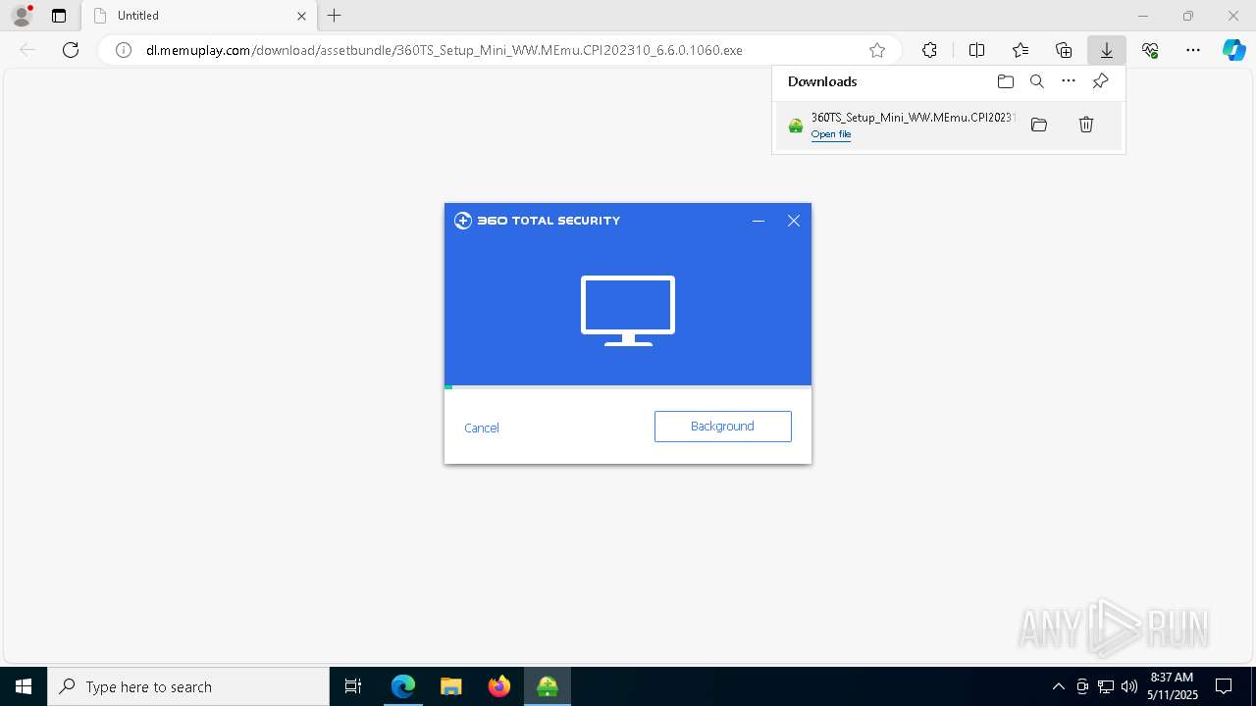Open the Downloads folder icon in panel
1256x706 pixels.
coord(1006,81)
